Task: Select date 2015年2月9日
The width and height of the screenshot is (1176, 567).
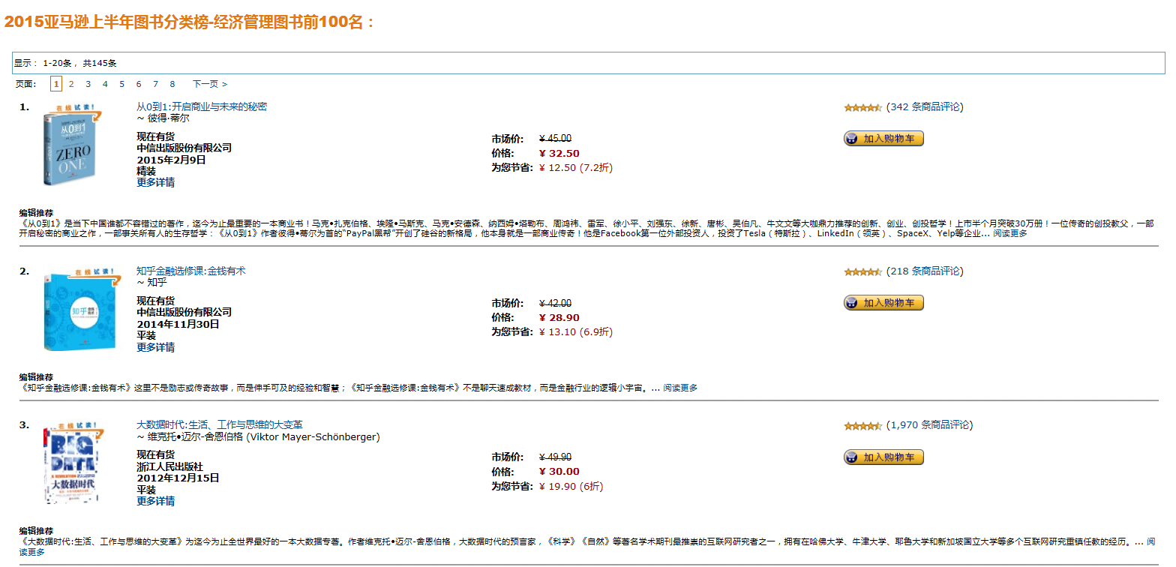Action: (171, 160)
